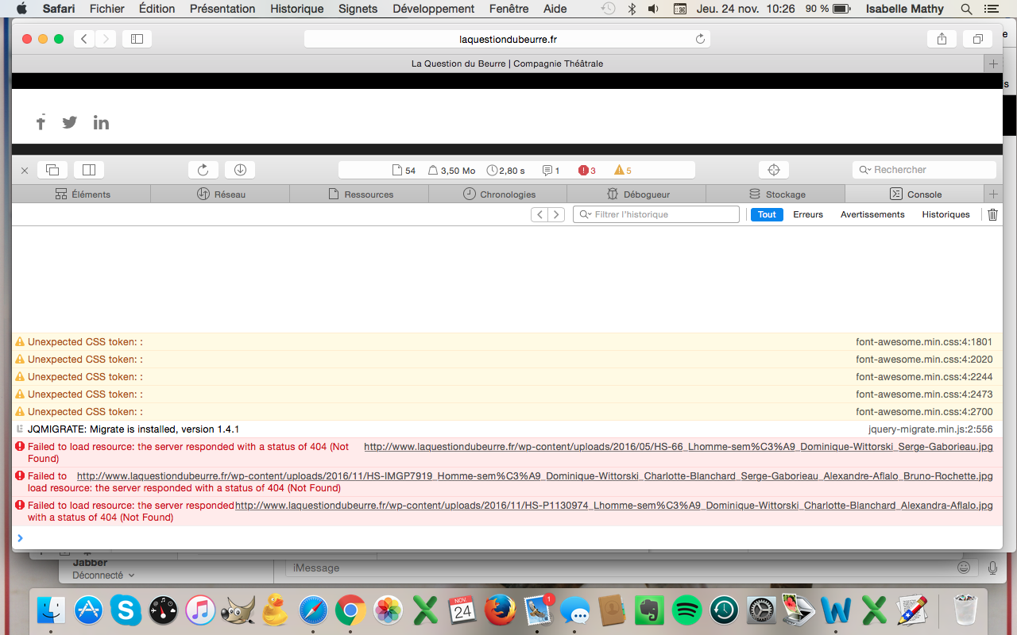1017x635 pixels.
Task: Open the Développement menu
Action: click(x=433, y=9)
